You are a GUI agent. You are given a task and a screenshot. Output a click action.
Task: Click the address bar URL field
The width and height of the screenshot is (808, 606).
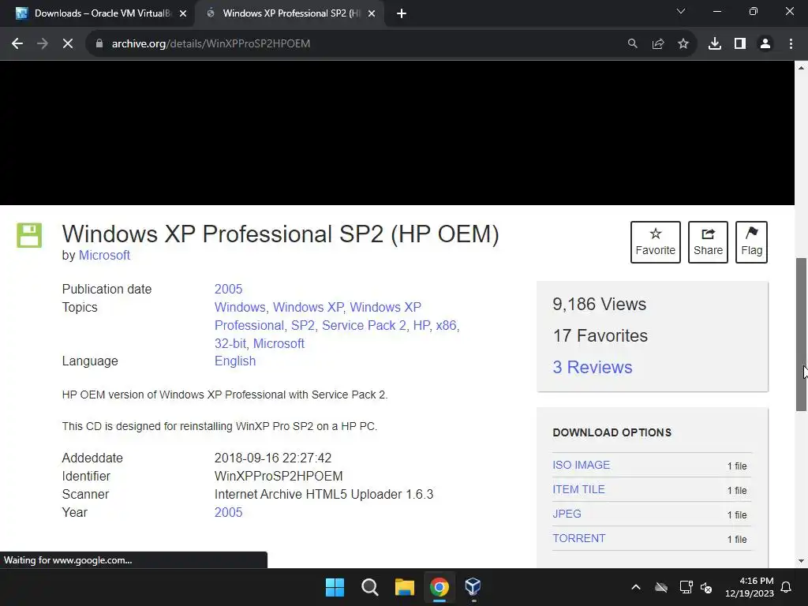(361, 44)
